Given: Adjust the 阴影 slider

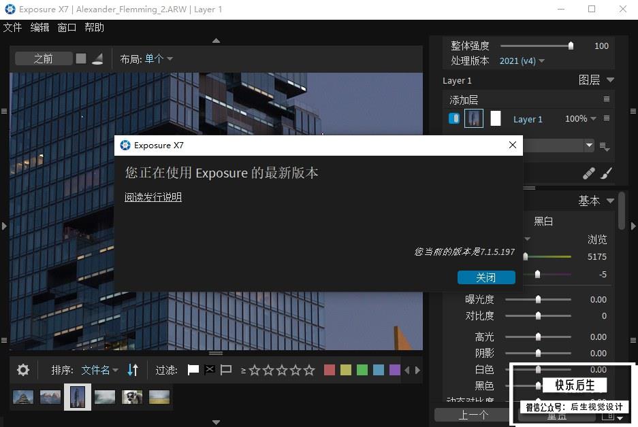Looking at the screenshot, I should click(x=538, y=353).
